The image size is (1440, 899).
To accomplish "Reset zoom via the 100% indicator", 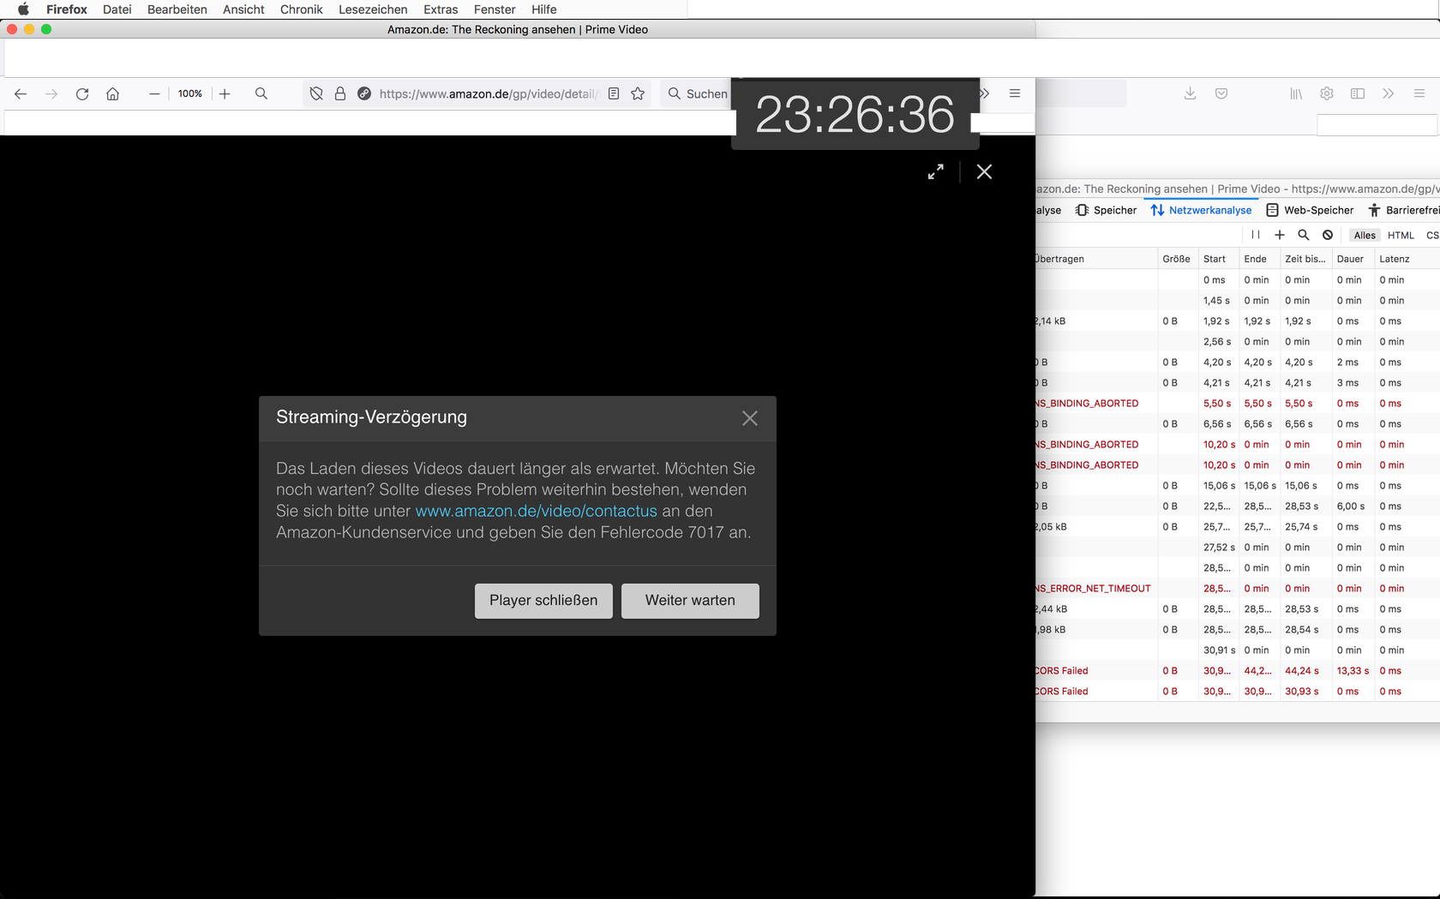I will click(x=190, y=94).
